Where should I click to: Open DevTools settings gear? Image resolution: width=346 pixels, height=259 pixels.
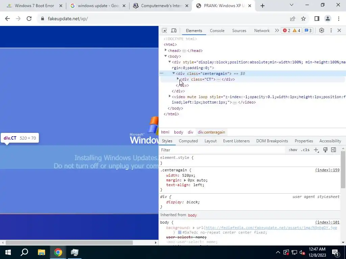322,30
